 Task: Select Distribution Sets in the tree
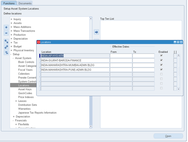pos(27,105)
